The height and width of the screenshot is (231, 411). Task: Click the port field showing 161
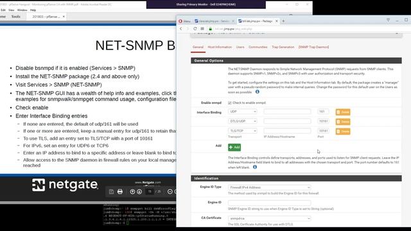click(323, 112)
